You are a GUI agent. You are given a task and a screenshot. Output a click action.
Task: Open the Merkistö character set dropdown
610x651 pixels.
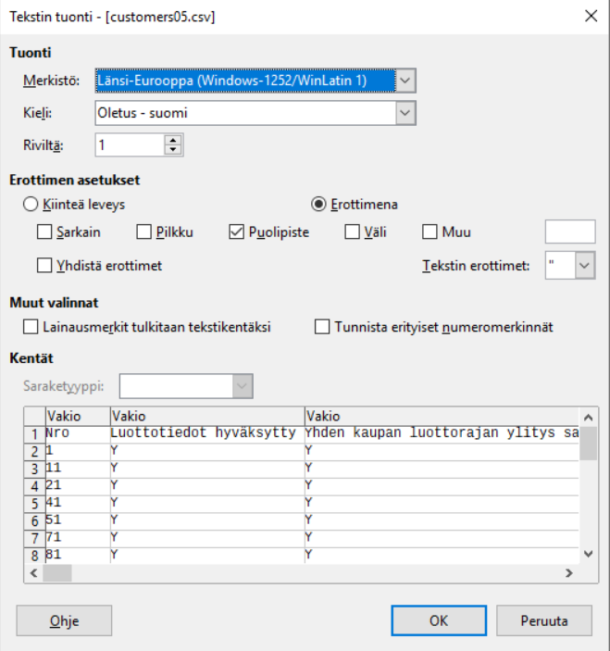point(406,81)
